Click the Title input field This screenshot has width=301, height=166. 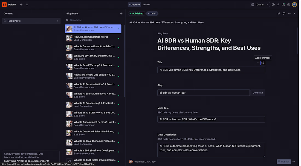(x=211, y=70)
